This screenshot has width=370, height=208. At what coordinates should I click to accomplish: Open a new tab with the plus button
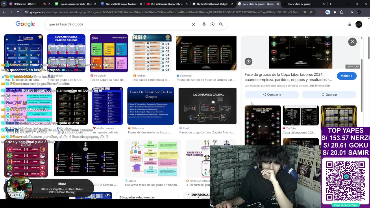pyautogui.click(x=330, y=4)
